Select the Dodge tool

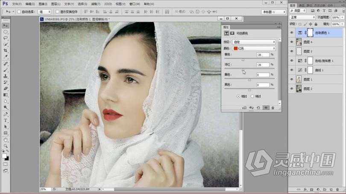click(6, 107)
